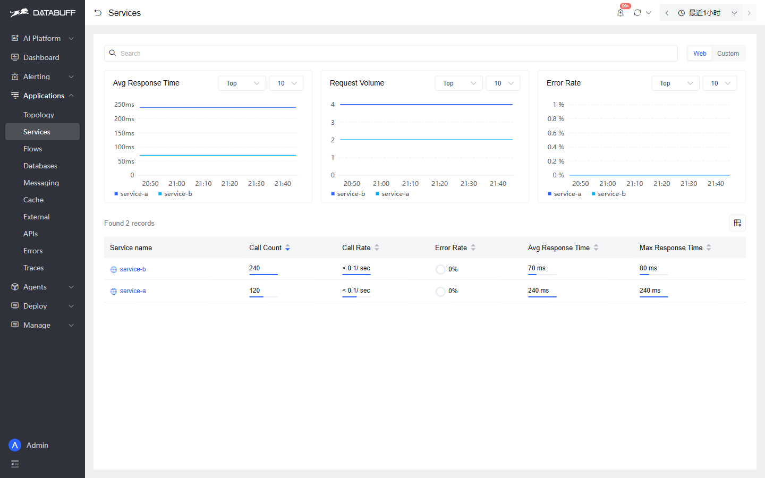Open the 10 dropdown in Request Volume
This screenshot has height=478, width=765.
503,83
